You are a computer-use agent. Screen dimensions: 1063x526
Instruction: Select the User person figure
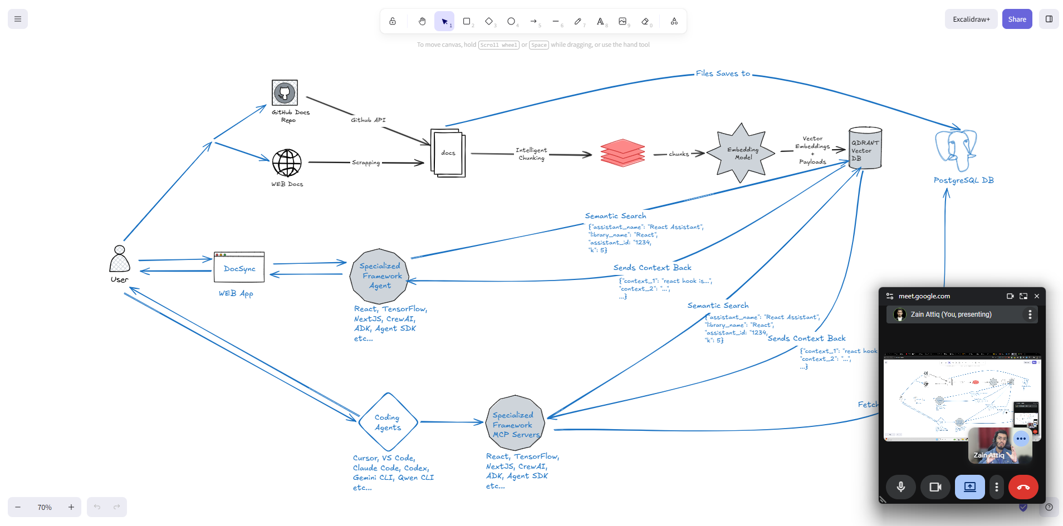[x=120, y=259]
